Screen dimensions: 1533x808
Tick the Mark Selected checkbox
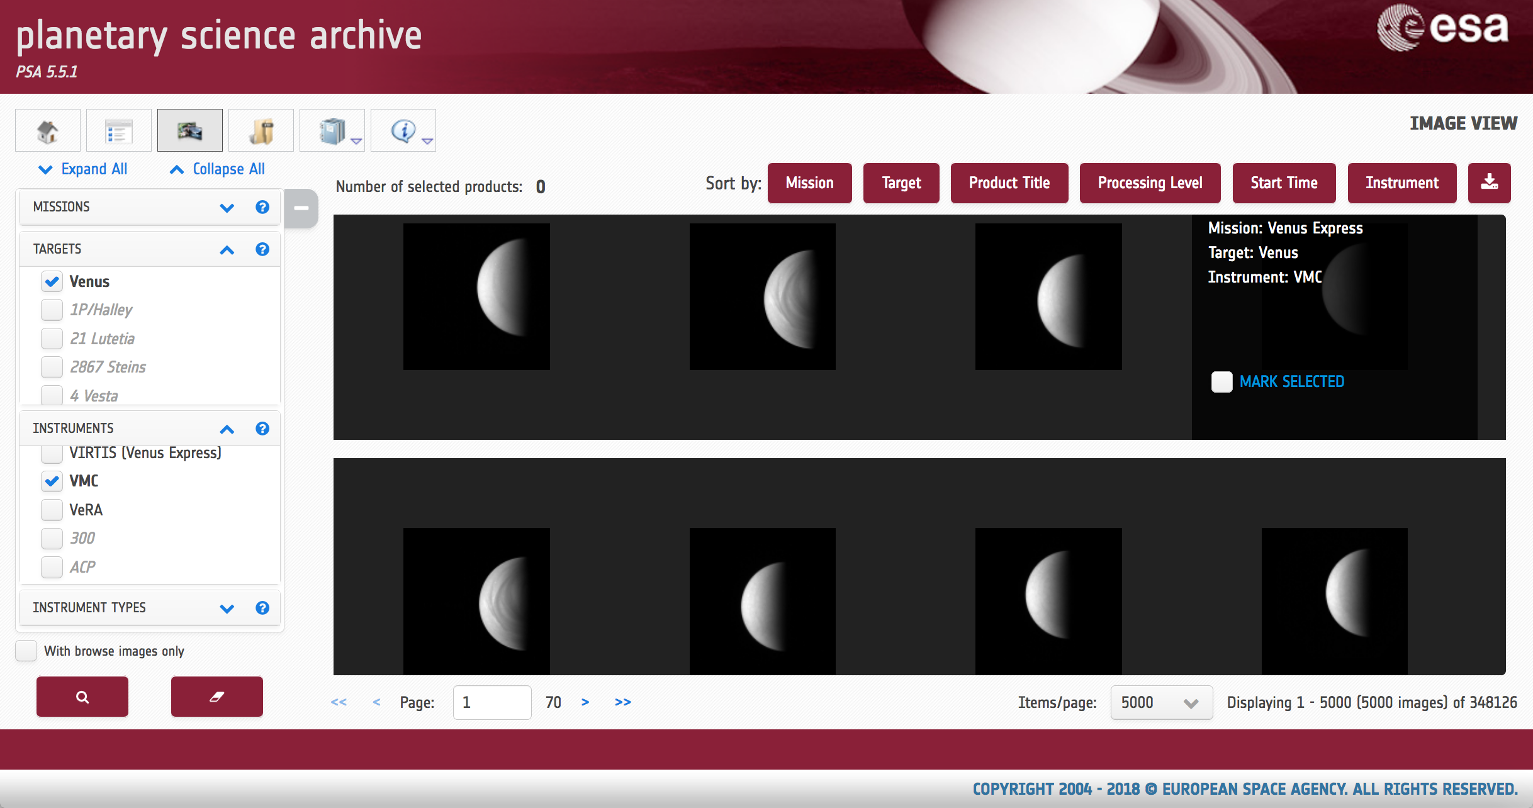(x=1221, y=382)
